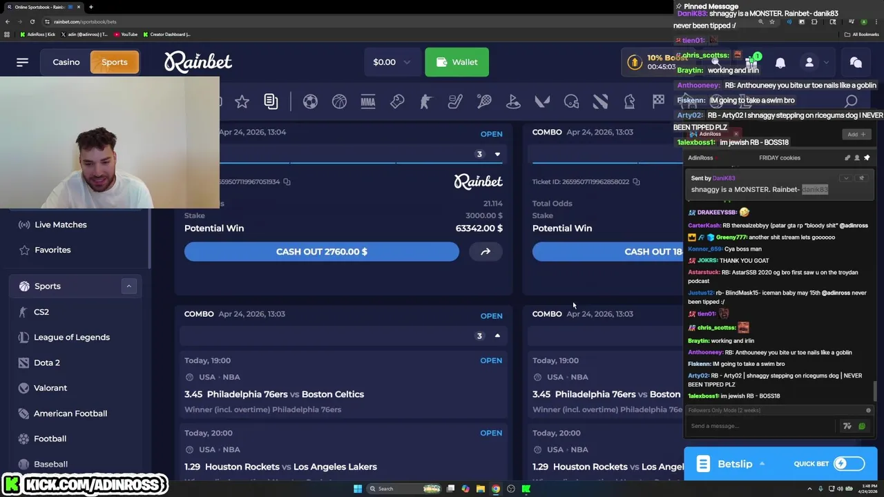The image size is (884, 497).
Task: Open the notifications bell
Action: (780, 62)
